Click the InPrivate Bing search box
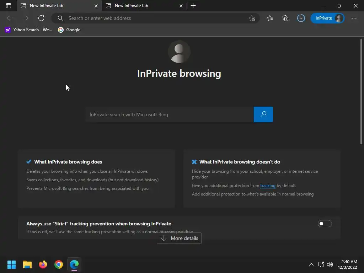The height and width of the screenshot is (273, 364). point(170,114)
